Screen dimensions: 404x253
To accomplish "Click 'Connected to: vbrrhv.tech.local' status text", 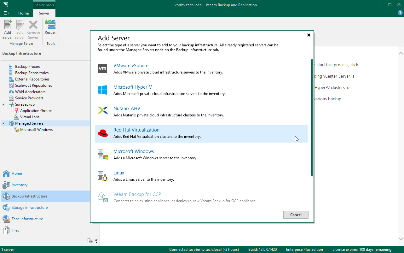I will (x=204, y=250).
